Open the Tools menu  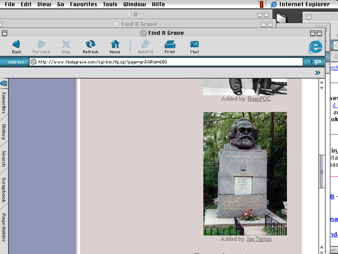coord(110,4)
